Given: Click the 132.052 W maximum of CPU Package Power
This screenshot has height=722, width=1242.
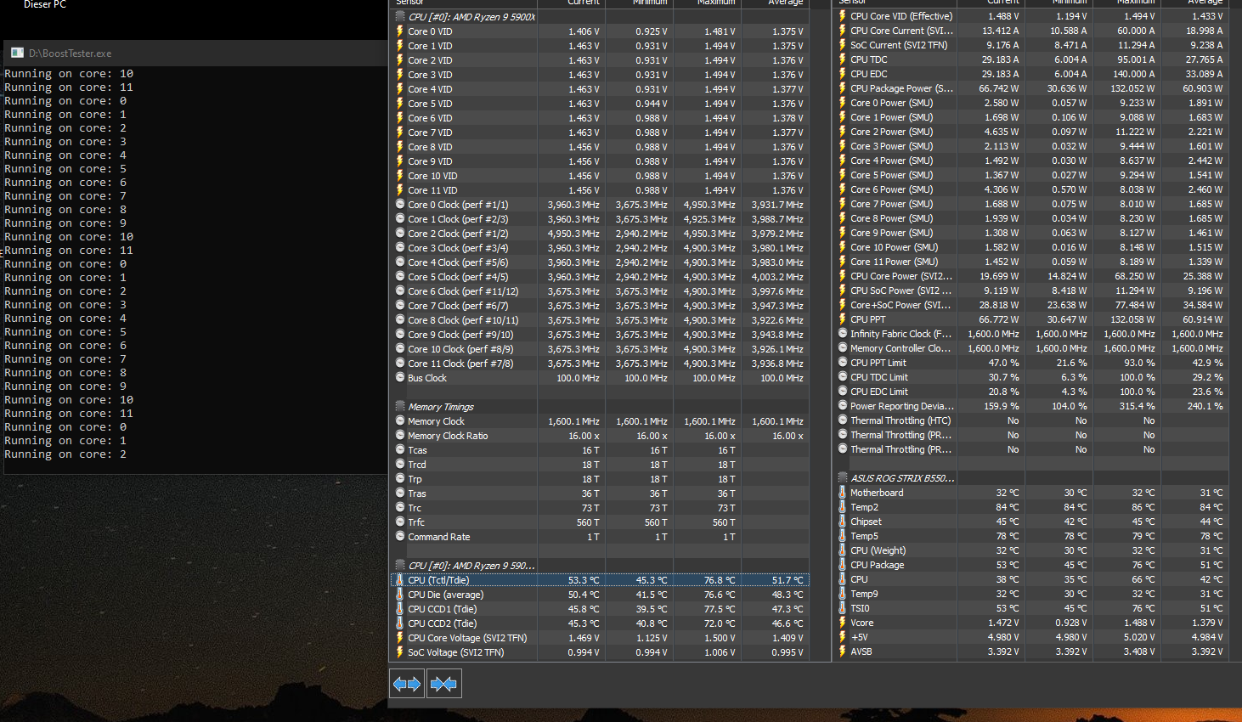Looking at the screenshot, I should 1132,88.
